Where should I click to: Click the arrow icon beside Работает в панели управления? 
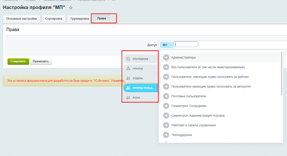pyautogui.click(x=166, y=125)
